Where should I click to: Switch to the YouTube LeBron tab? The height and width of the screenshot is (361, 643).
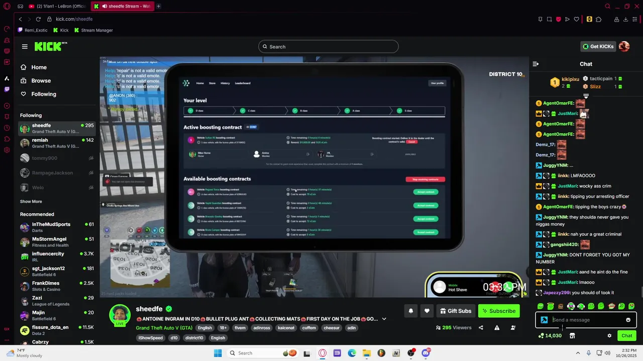point(57,6)
